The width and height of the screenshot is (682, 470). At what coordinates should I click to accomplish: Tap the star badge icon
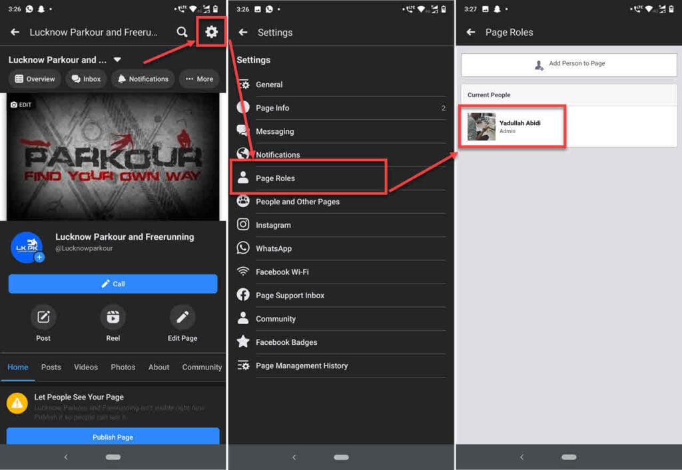(x=243, y=342)
